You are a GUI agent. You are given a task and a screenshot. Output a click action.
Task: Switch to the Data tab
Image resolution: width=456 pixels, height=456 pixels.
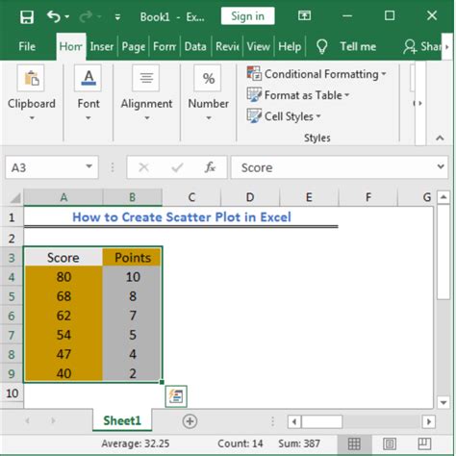click(195, 47)
